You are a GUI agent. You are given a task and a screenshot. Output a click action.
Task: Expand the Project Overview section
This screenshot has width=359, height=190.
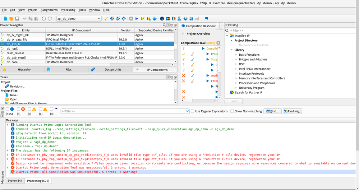[x=183, y=34]
